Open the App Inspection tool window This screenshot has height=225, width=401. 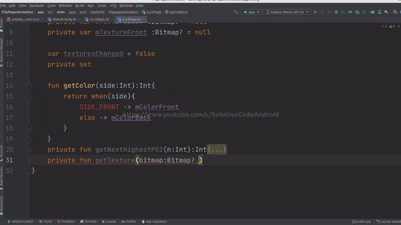[x=154, y=221]
